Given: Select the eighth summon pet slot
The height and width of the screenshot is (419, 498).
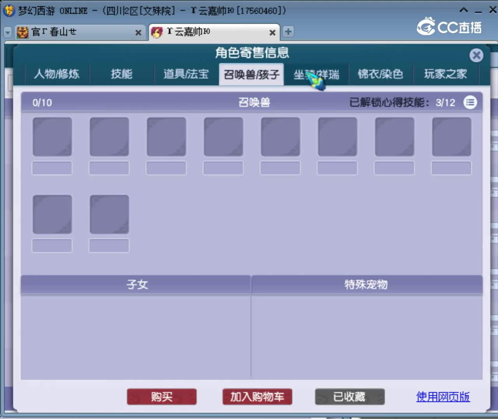Looking at the screenshot, I should (451, 137).
